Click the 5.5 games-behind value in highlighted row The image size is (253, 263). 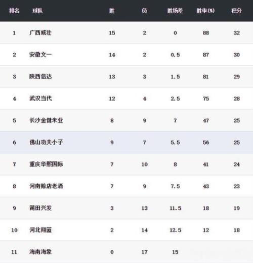pos(175,143)
